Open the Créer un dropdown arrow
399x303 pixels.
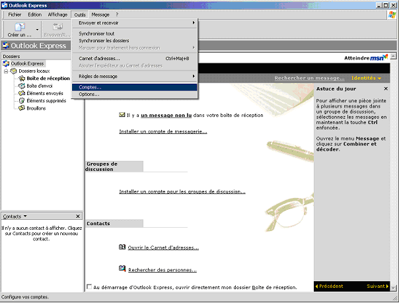coord(37,30)
